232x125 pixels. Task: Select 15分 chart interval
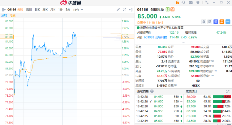click(x=76, y=10)
